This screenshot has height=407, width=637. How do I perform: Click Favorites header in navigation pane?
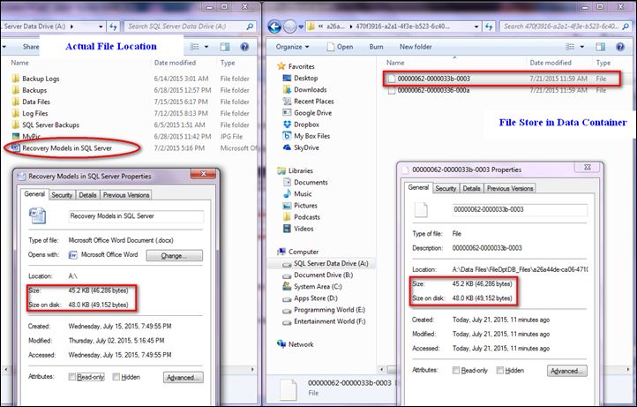(301, 66)
